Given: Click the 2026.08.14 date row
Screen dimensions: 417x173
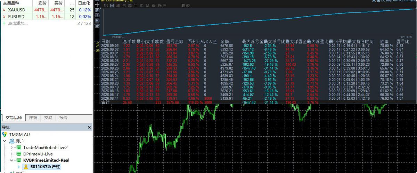Looking at the screenshot, I should click(x=110, y=99).
